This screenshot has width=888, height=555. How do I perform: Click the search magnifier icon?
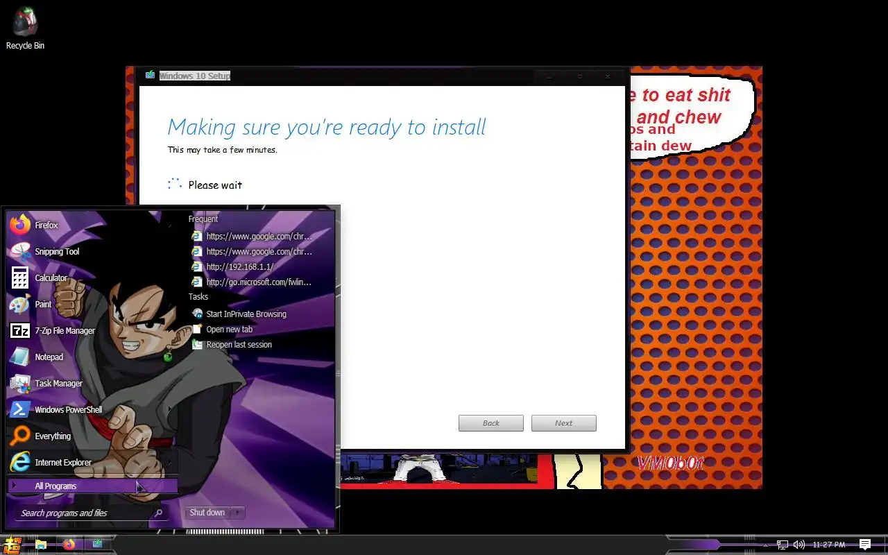coord(159,513)
